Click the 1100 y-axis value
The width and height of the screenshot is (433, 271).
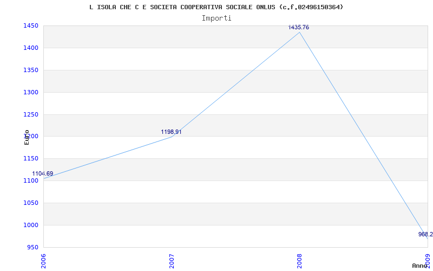click(30, 180)
